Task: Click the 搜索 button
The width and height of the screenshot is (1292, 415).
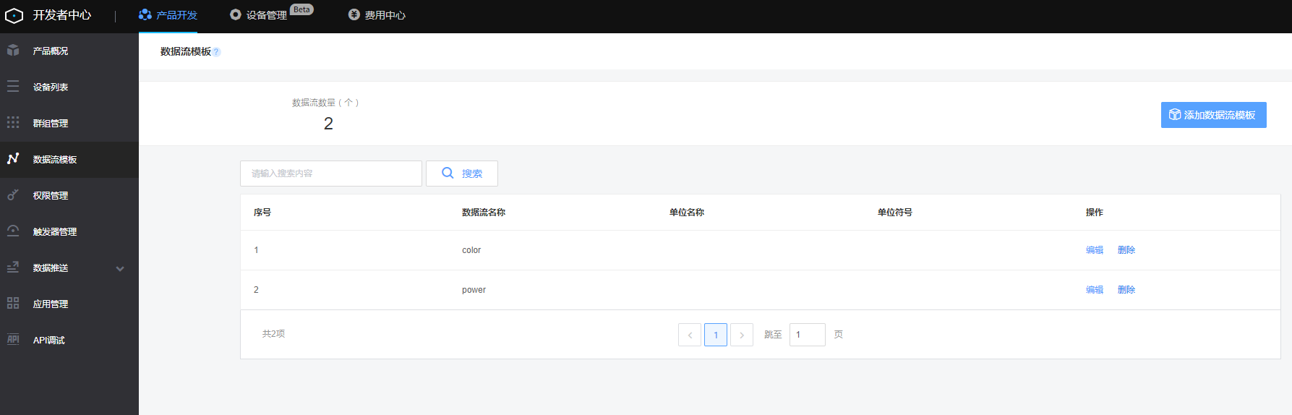Action: 462,174
